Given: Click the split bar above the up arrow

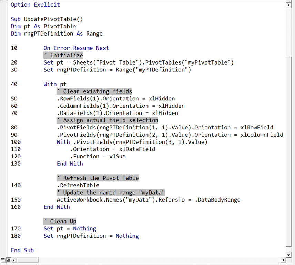Looking at the screenshot, I should [288, 1].
